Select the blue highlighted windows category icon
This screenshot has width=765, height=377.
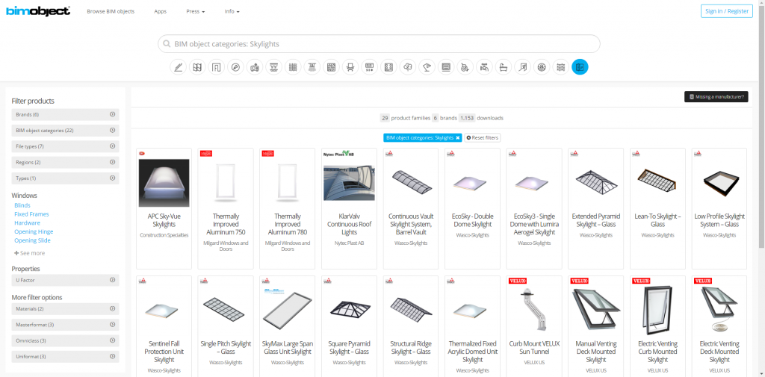tap(580, 67)
